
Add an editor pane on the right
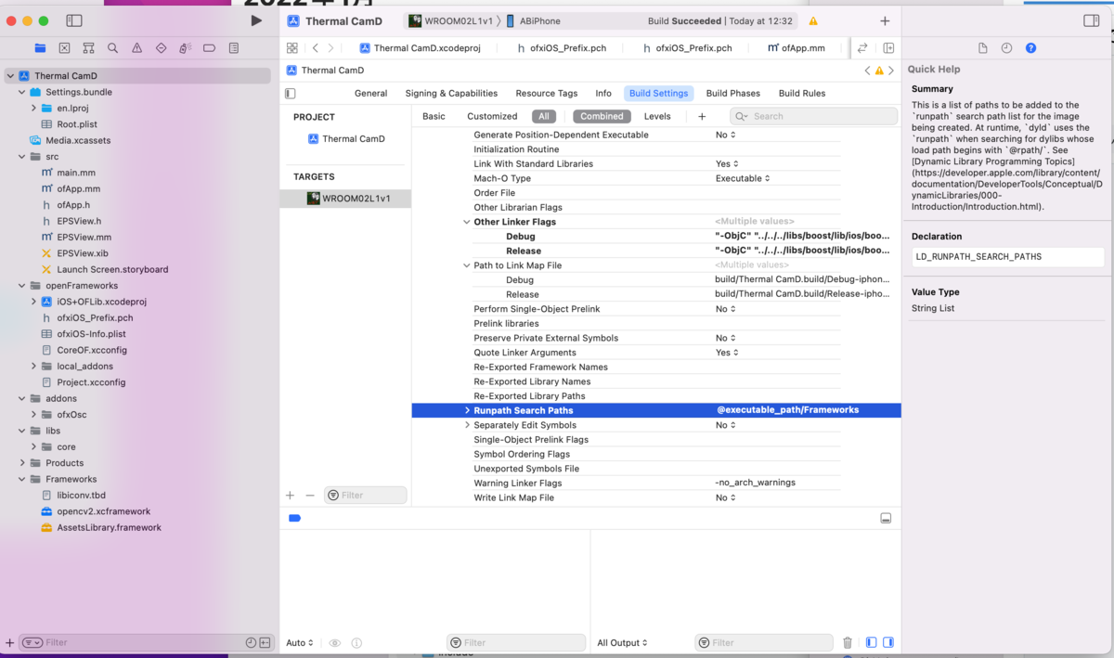(888, 47)
